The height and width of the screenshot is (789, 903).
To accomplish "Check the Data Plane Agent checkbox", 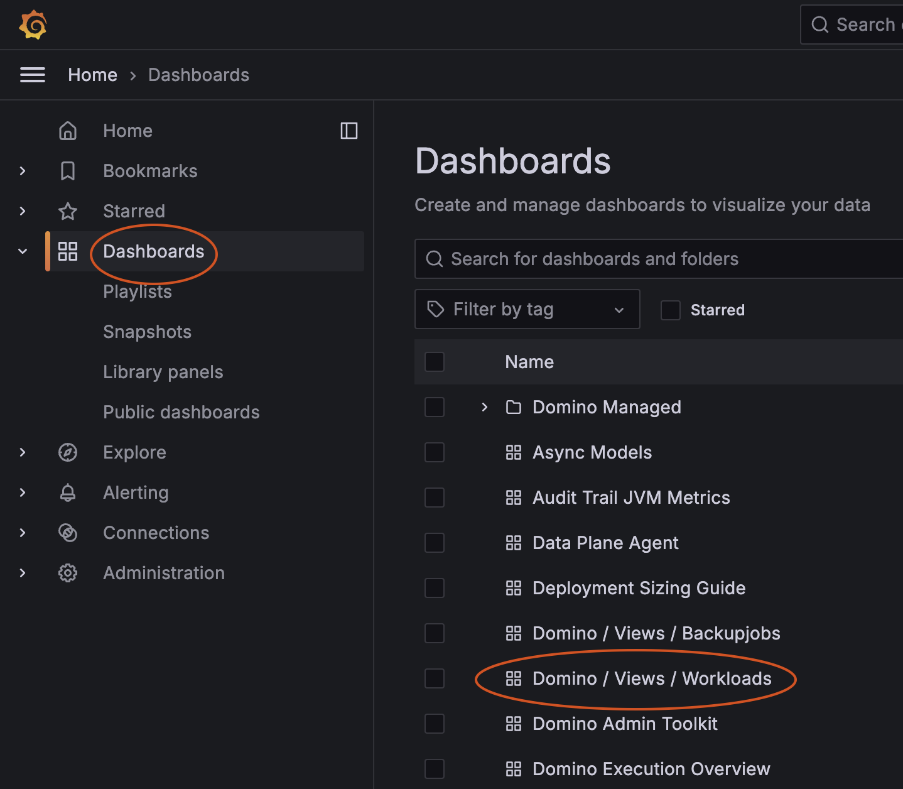I will coord(435,543).
